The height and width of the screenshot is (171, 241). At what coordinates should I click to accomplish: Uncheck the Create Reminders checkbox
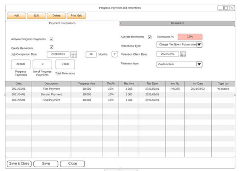coord(52,47)
